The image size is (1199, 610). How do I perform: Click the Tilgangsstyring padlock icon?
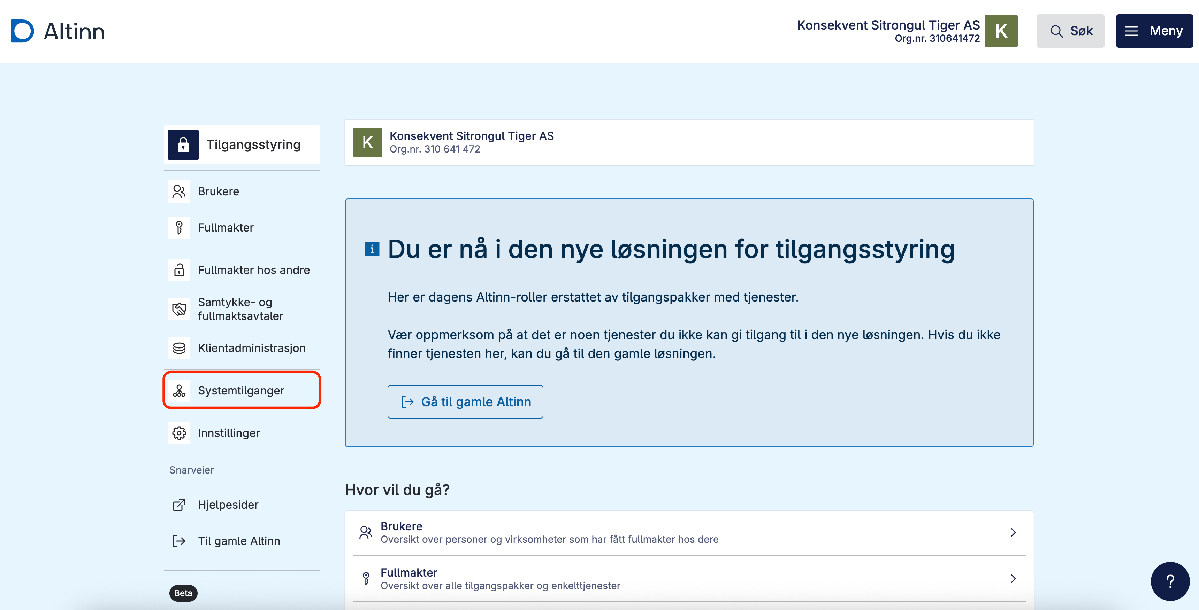coord(183,144)
